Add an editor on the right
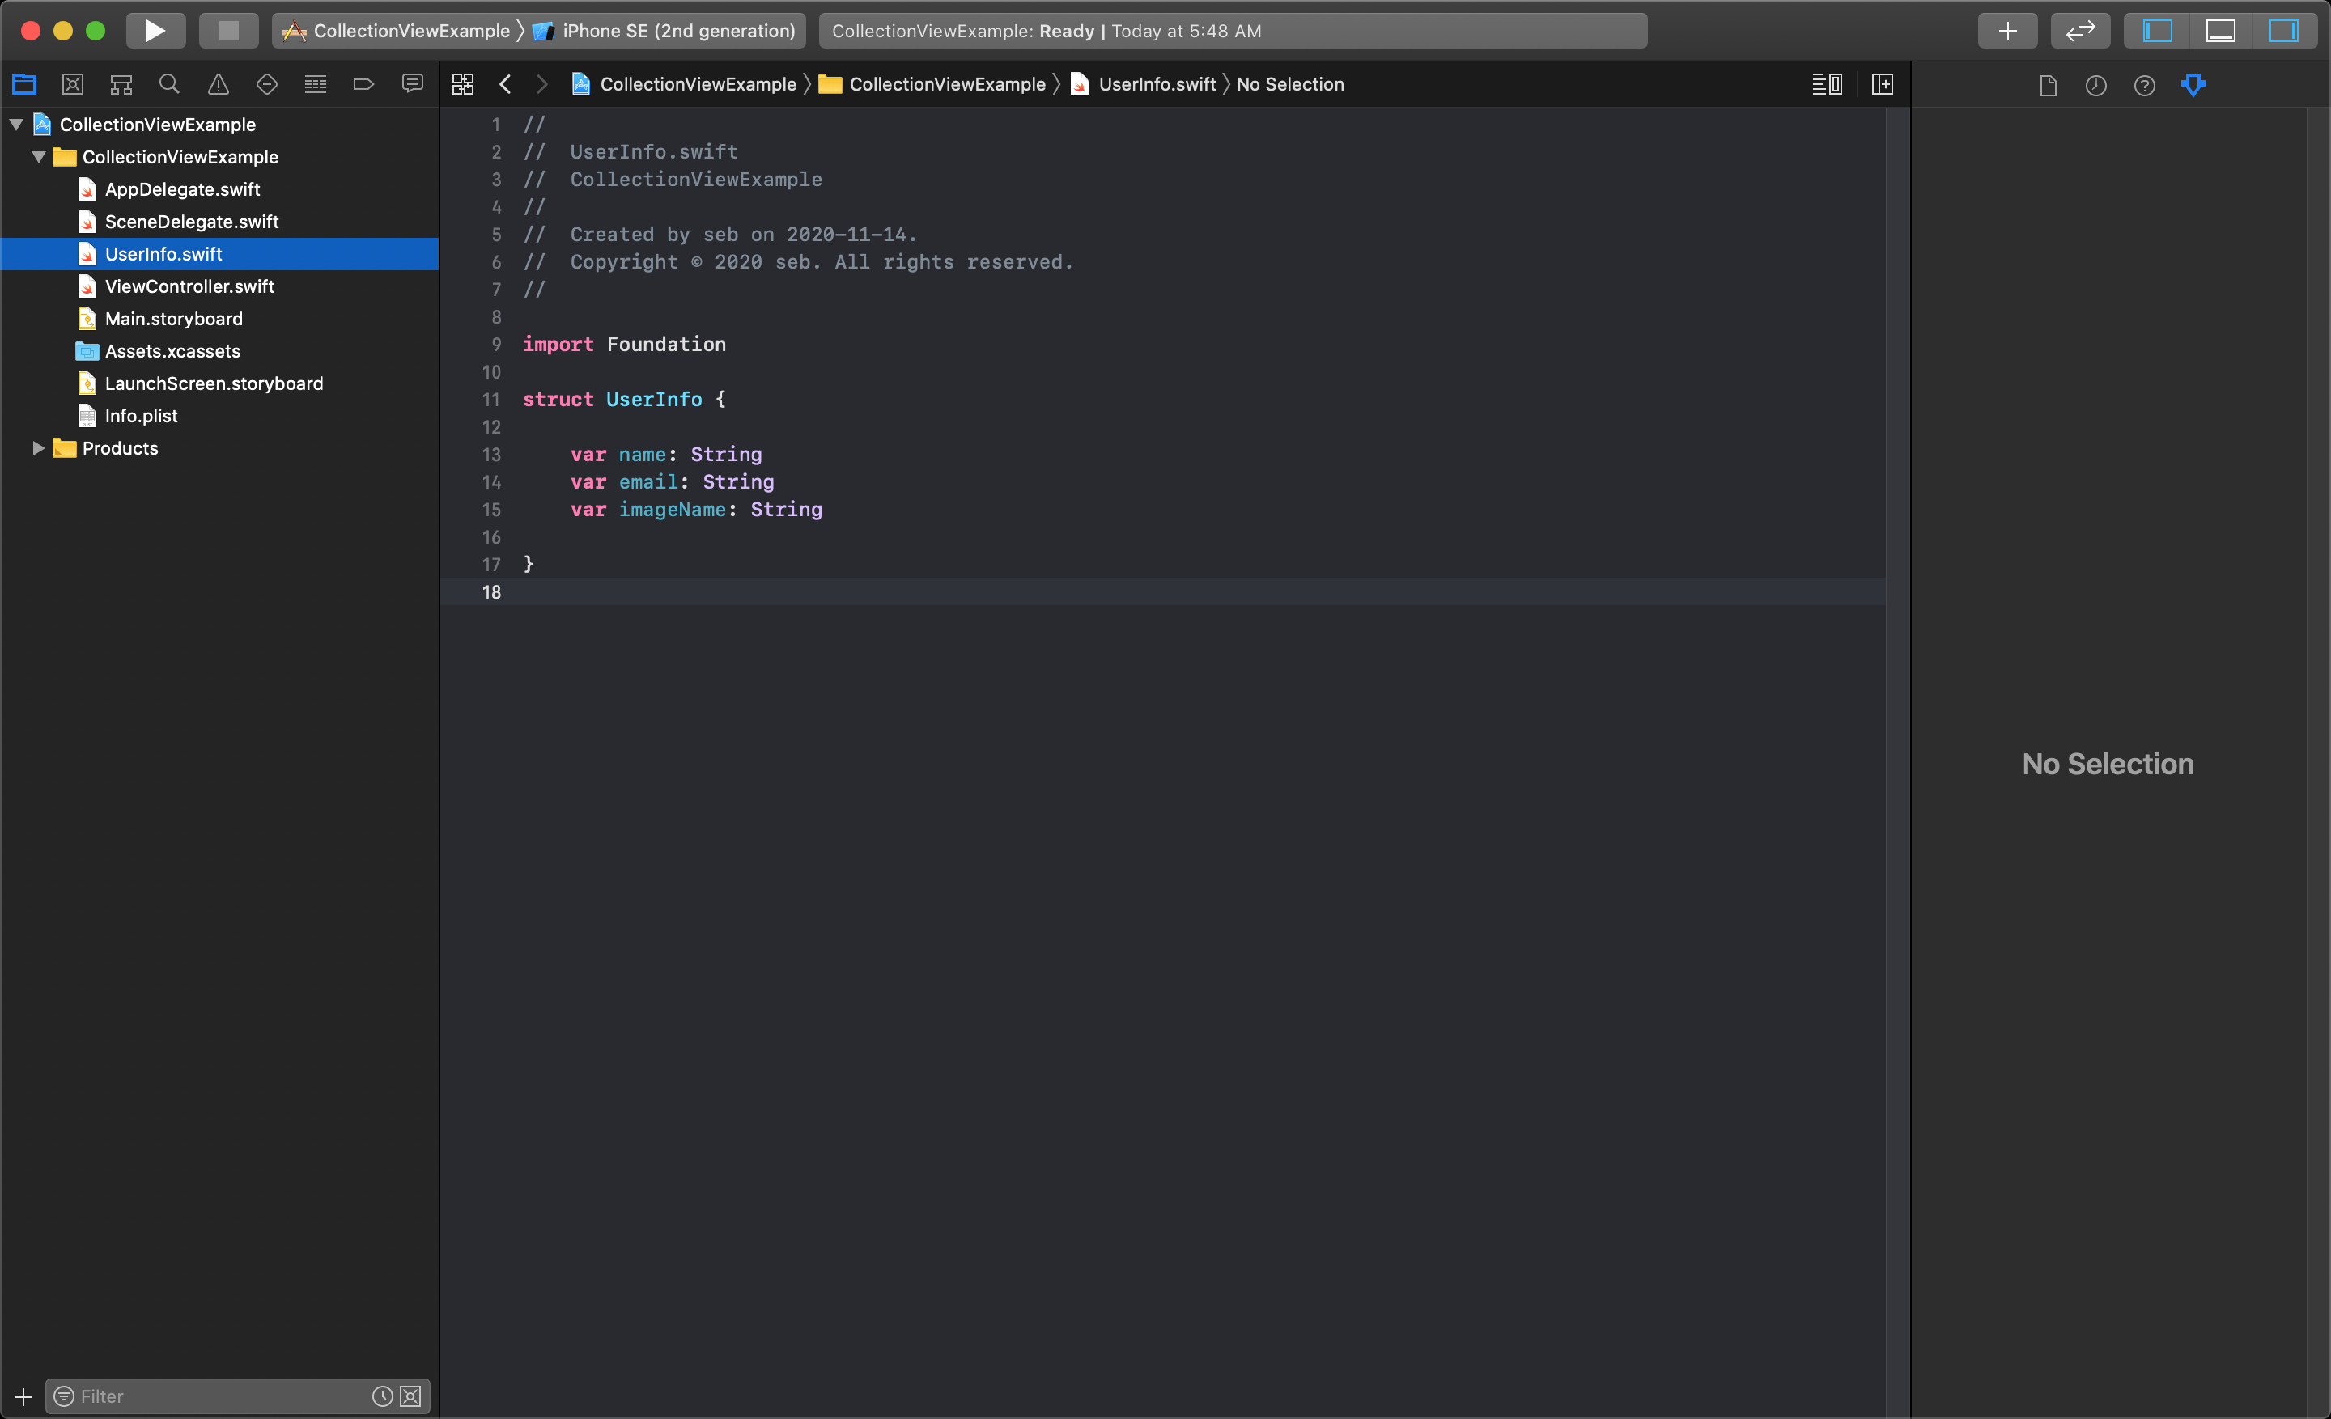2331x1419 pixels. click(x=1883, y=84)
